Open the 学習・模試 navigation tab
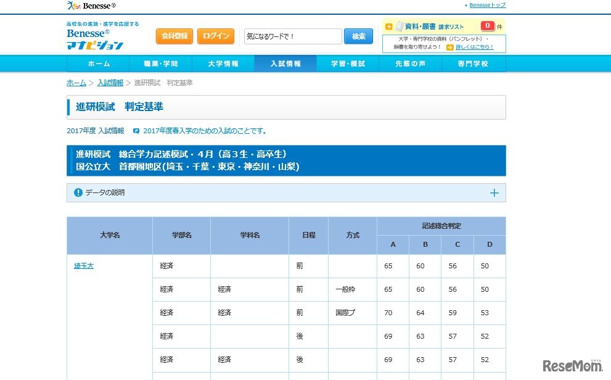 point(348,64)
